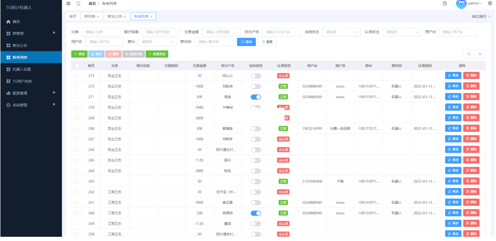Image resolution: width=496 pixels, height=241 pixels.
Task: Open TG用户列表 in the sidebar
Action: coord(31,81)
